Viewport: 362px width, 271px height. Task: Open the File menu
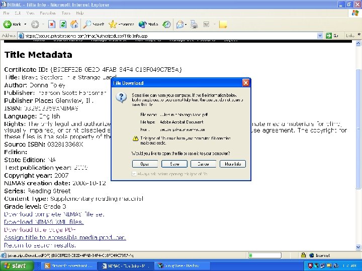click(x=6, y=13)
